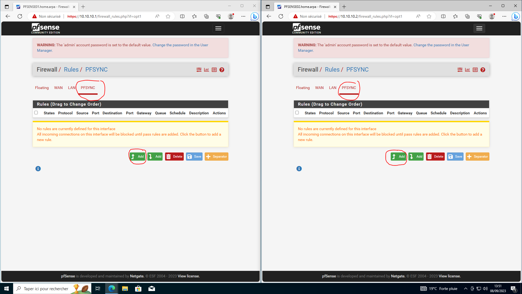Toggle select-all rules checkbox in left window

pyautogui.click(x=36, y=113)
